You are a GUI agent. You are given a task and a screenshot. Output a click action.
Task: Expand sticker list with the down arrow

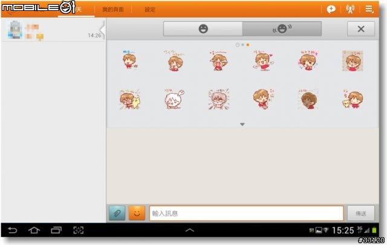pyautogui.click(x=242, y=124)
